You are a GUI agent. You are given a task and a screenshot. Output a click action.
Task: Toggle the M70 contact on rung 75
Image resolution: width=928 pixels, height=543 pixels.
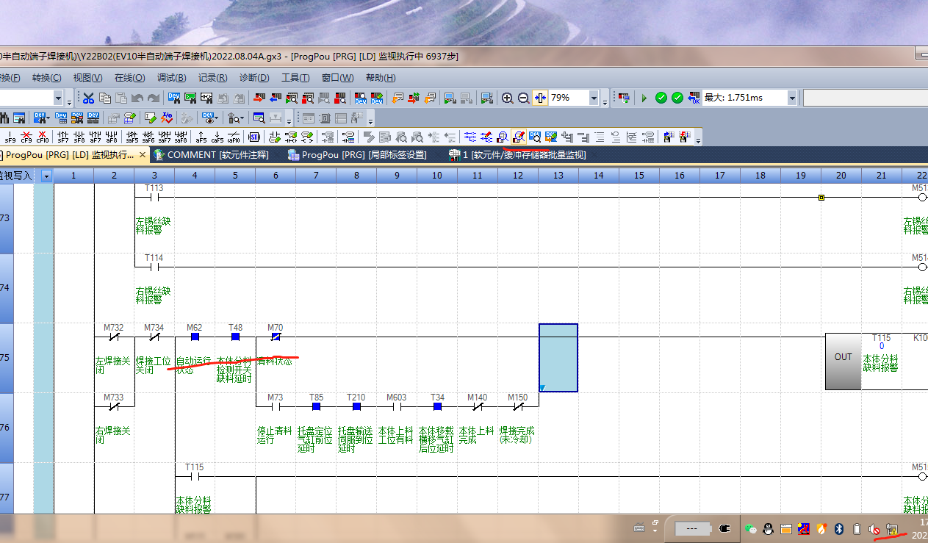point(276,337)
